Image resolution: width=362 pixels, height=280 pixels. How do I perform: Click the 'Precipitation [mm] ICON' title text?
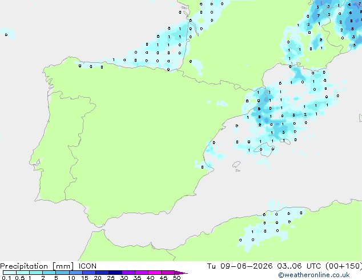(x=49, y=266)
